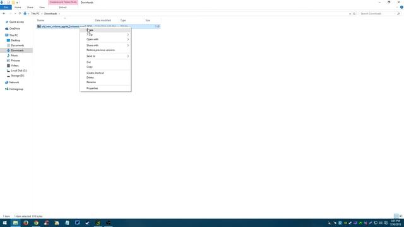Click quick access toolbar Properties icon
Viewport: 404px width, 227px height.
coord(8,3)
